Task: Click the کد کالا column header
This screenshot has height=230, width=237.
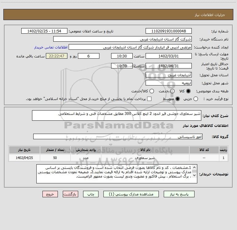Action: (204, 150)
